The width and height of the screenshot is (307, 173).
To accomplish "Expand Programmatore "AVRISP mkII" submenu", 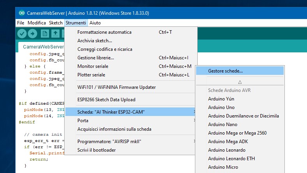I will point(130,141).
